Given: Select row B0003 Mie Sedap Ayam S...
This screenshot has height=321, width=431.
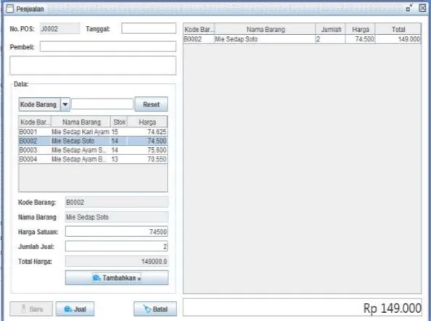Looking at the screenshot, I should 93,150.
